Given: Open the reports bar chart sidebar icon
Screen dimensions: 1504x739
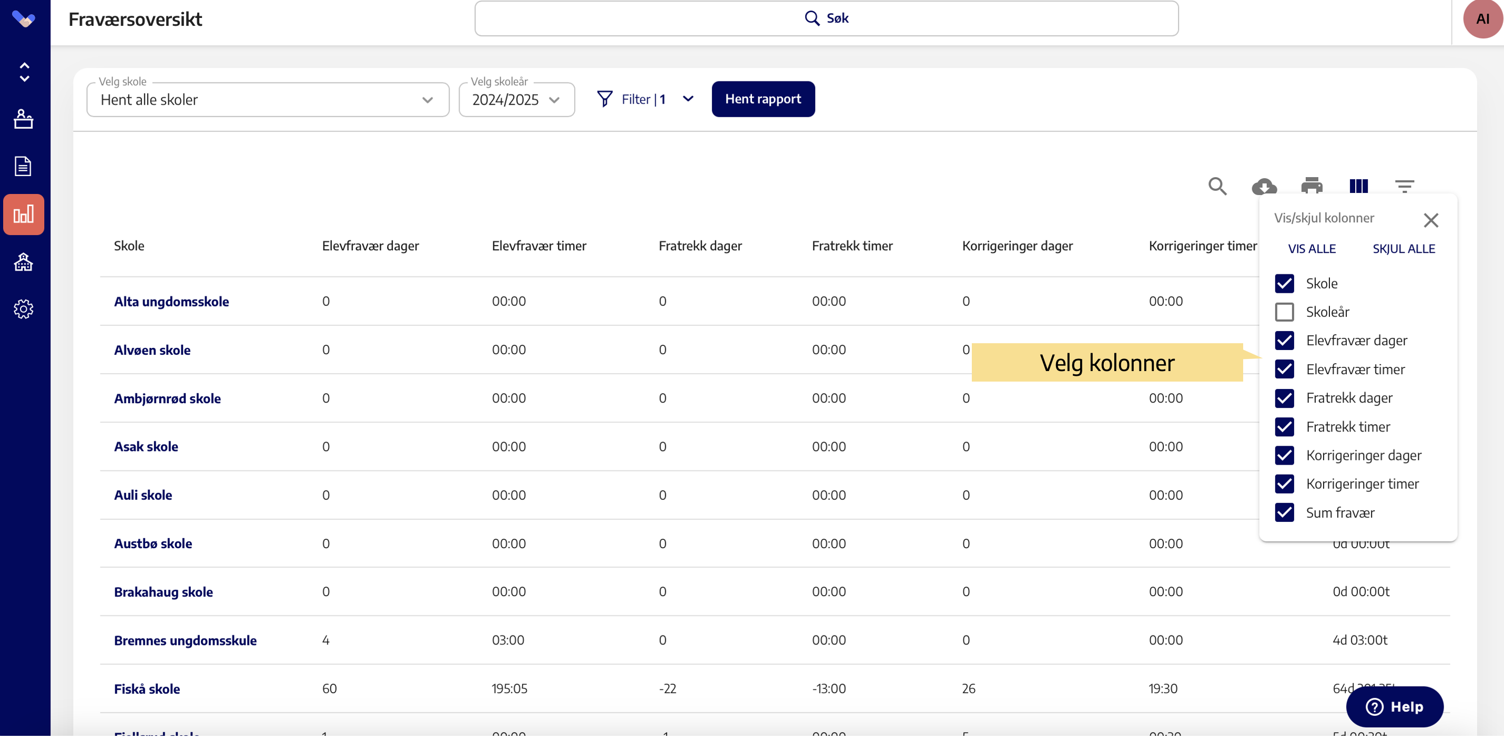Looking at the screenshot, I should (x=23, y=215).
